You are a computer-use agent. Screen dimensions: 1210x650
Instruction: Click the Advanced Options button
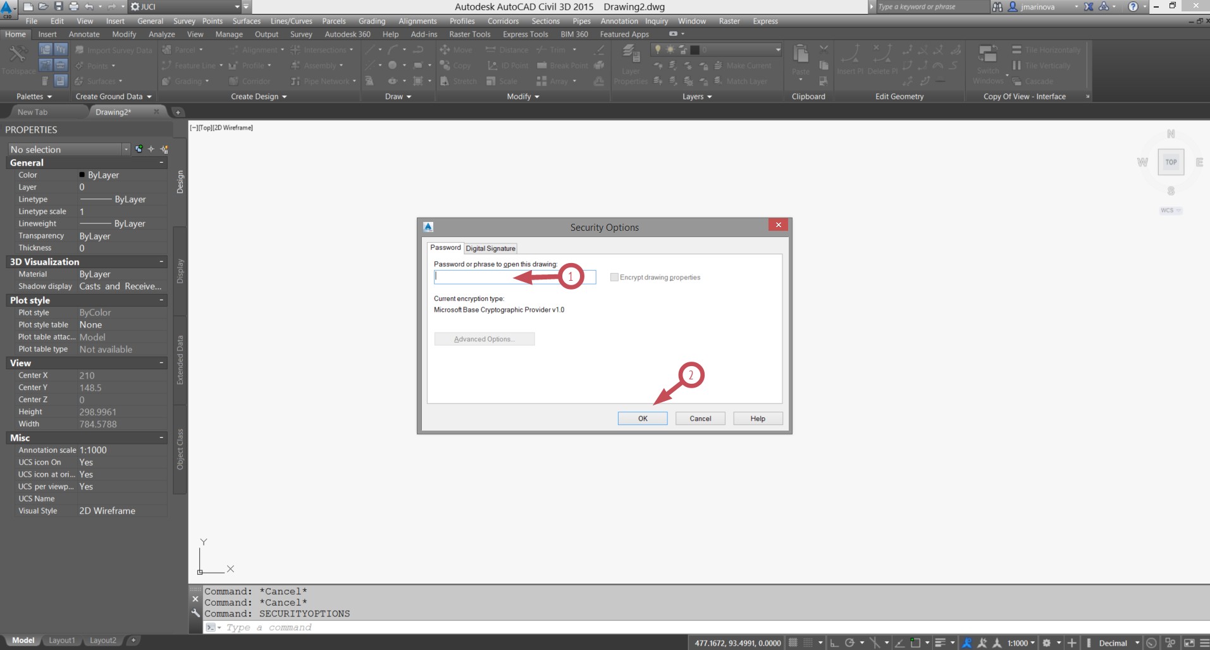pyautogui.click(x=485, y=339)
